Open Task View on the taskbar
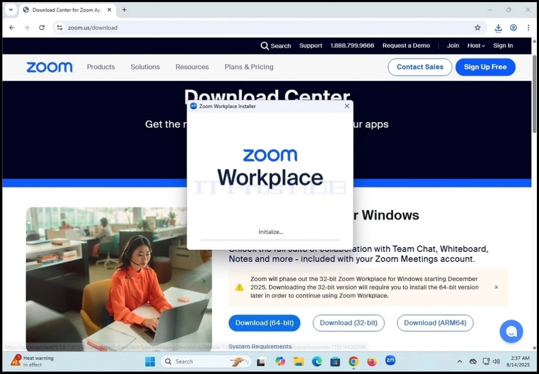539x374 pixels. point(261,361)
